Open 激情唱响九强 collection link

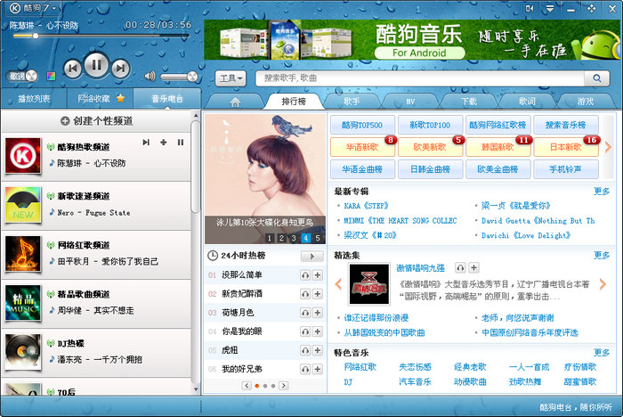point(420,268)
